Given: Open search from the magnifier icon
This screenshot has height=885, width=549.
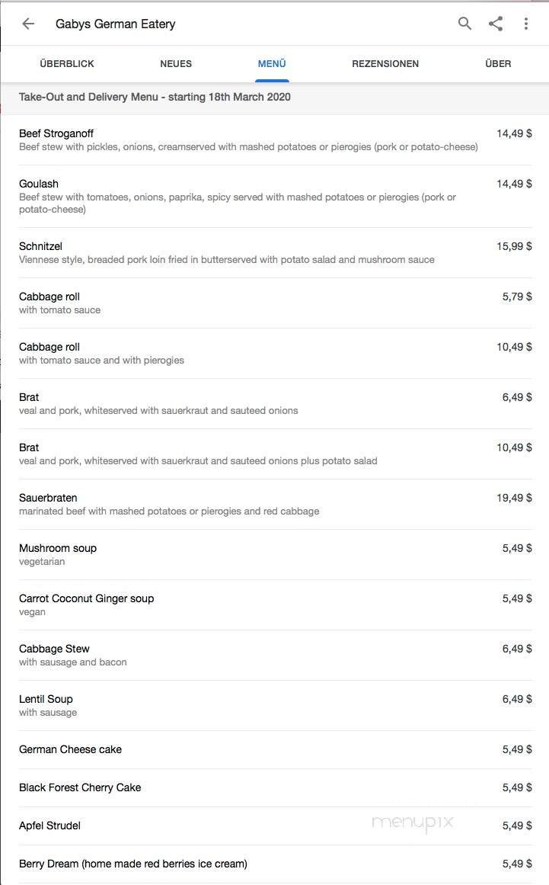Looking at the screenshot, I should (x=464, y=24).
